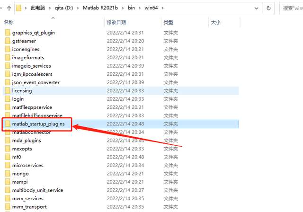Expand the chevron after 此电脑
This screenshot has width=303, height=212.
tap(50, 8)
